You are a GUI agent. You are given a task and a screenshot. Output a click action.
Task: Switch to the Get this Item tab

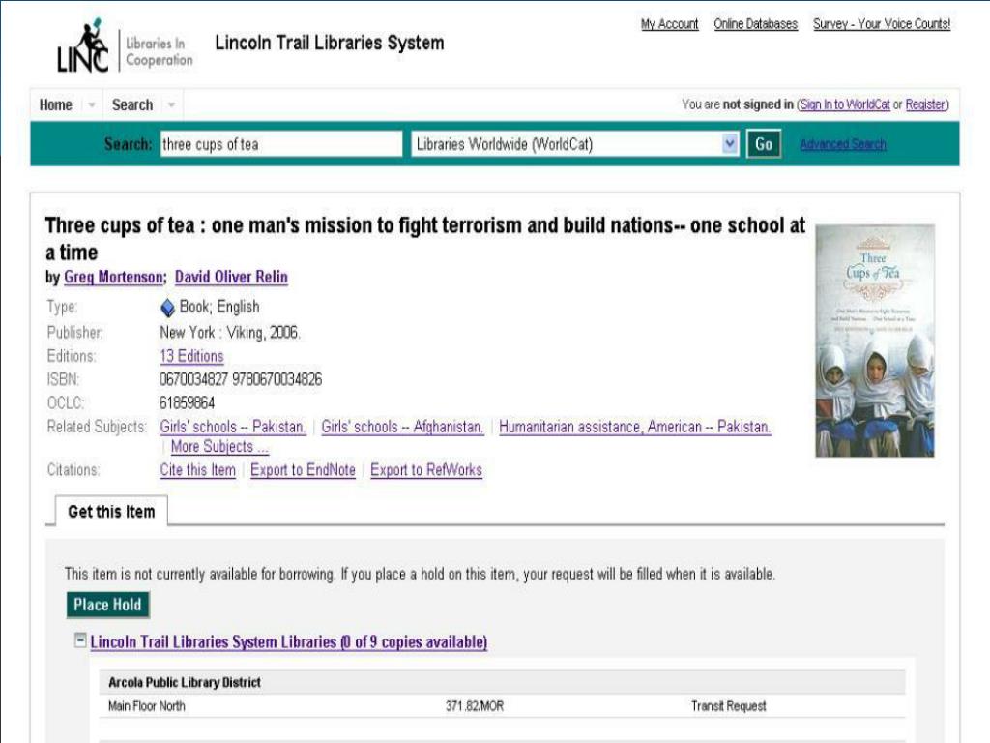(111, 511)
